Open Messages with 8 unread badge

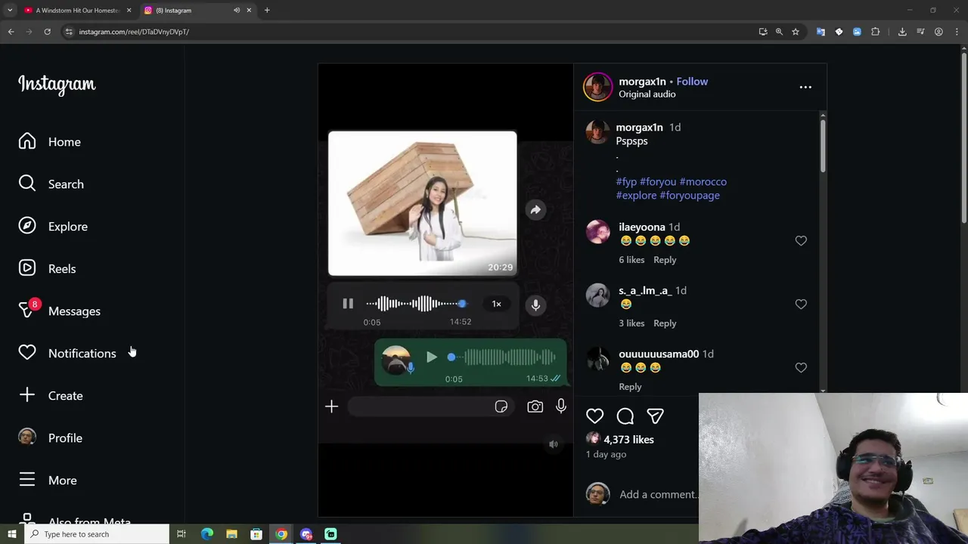[59, 311]
